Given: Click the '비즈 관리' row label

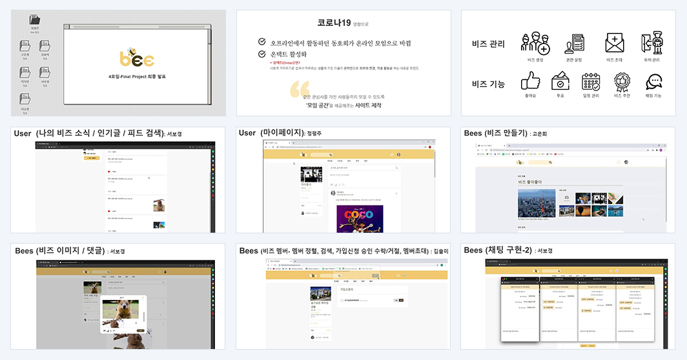Looking at the screenshot, I should point(489,44).
